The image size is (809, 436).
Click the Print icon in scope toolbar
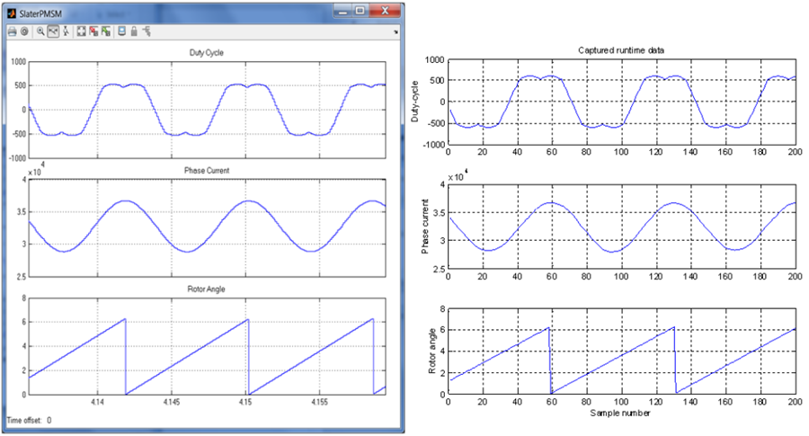(12, 31)
